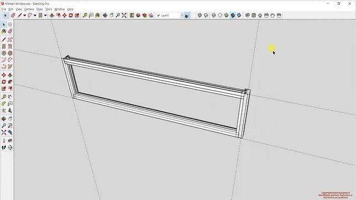Image resolution: width=356 pixels, height=200 pixels.
Task: Expand the Shape tool dropdown arrow
Action: point(46,16)
